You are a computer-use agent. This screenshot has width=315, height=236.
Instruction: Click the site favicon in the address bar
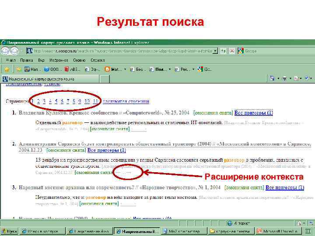click(29, 51)
